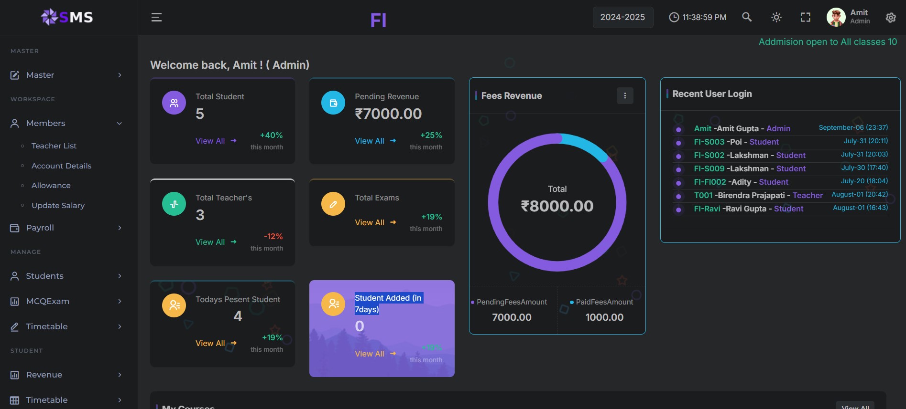Click the hamburger menu icon

pyautogui.click(x=156, y=18)
